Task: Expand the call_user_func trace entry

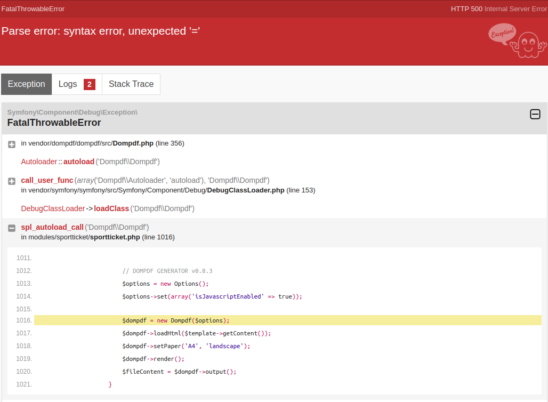Action: click(x=12, y=181)
